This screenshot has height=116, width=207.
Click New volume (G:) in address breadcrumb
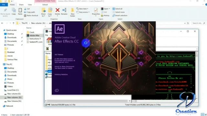38,23
